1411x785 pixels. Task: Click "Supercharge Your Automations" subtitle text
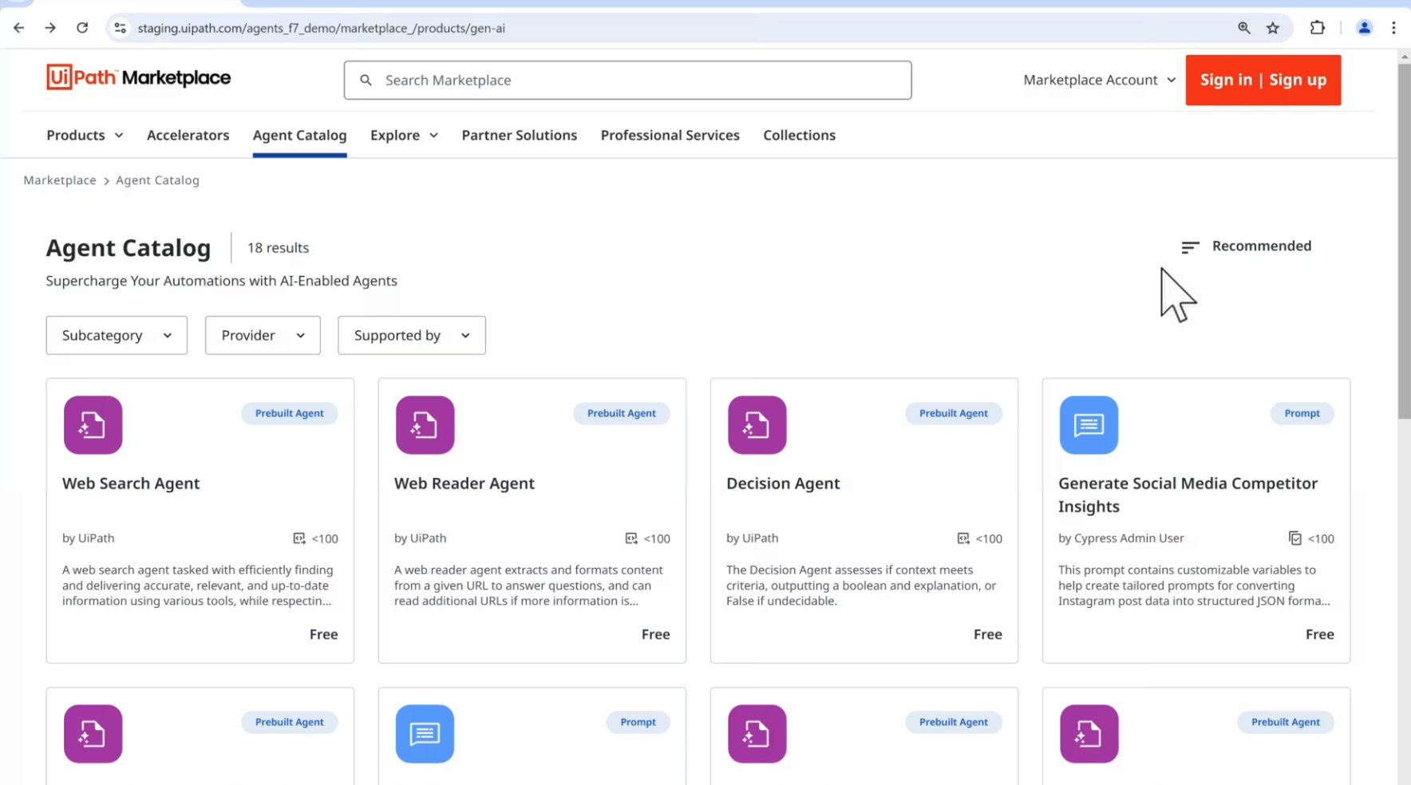[x=221, y=281]
